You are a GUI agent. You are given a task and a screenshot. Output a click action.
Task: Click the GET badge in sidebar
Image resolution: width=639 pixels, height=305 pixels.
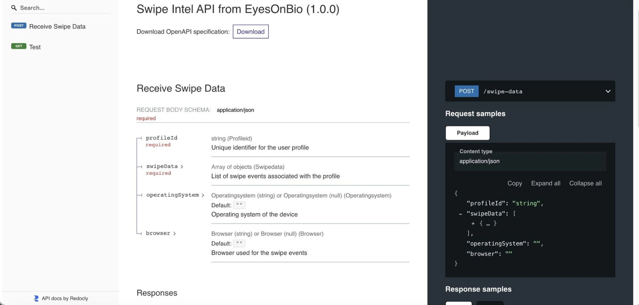point(19,46)
